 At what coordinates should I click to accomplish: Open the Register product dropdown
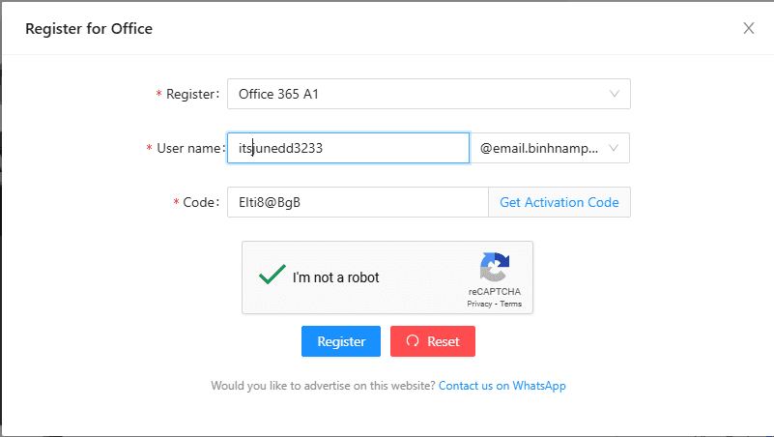point(428,94)
